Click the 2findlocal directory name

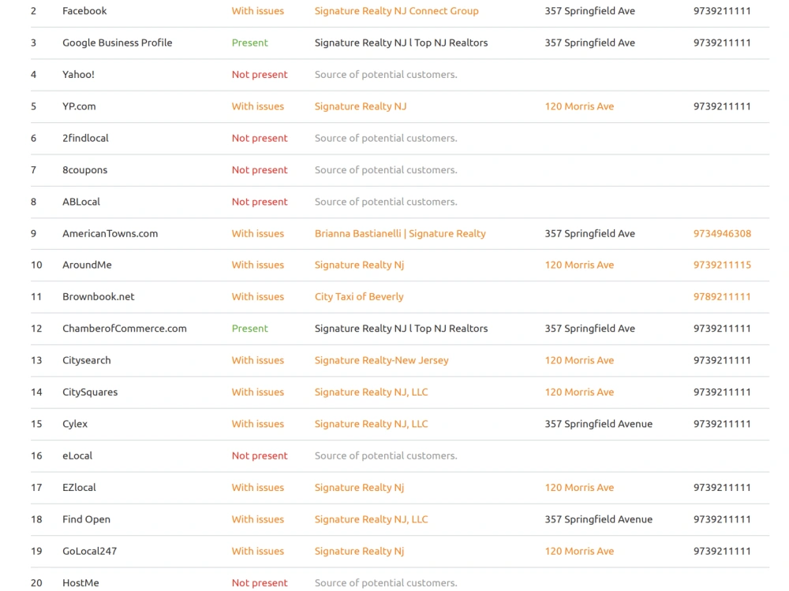point(85,138)
